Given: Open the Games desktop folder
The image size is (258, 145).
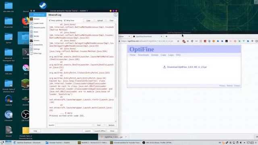Looking at the screenshot, I should tap(8, 38).
